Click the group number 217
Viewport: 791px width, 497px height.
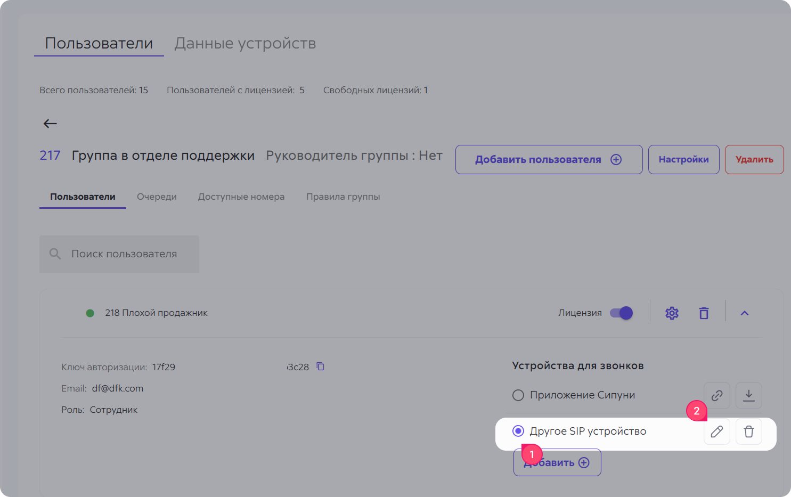[x=50, y=156]
